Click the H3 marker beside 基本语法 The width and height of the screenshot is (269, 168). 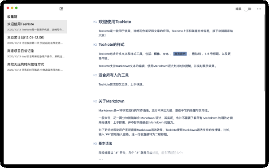coord(95,143)
